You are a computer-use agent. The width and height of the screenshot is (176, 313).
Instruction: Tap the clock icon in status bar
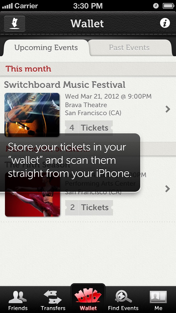click(x=156, y=6)
